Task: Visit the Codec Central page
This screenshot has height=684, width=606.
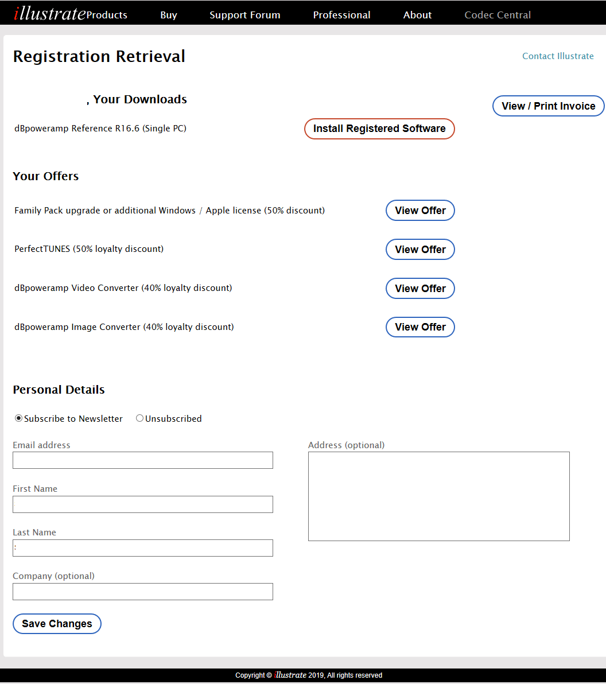Action: pos(498,15)
